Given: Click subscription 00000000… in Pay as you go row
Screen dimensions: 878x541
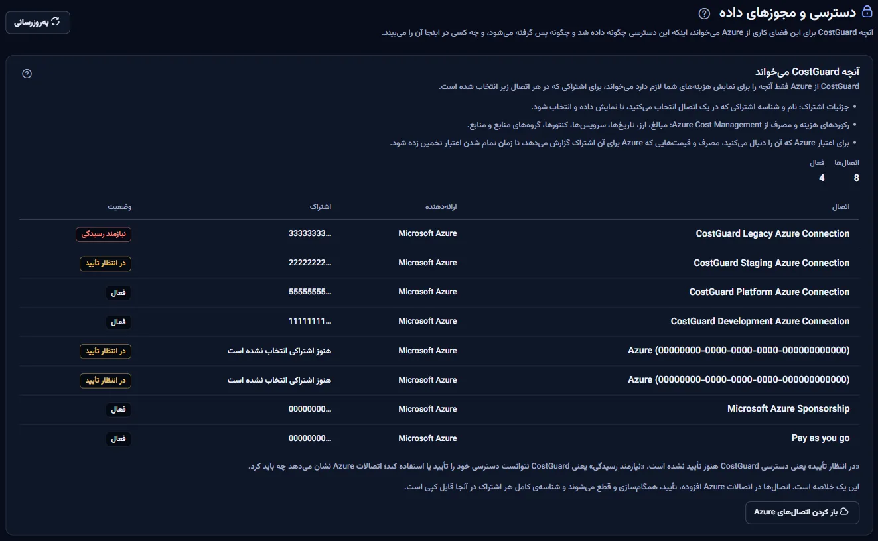Looking at the screenshot, I should point(310,438).
